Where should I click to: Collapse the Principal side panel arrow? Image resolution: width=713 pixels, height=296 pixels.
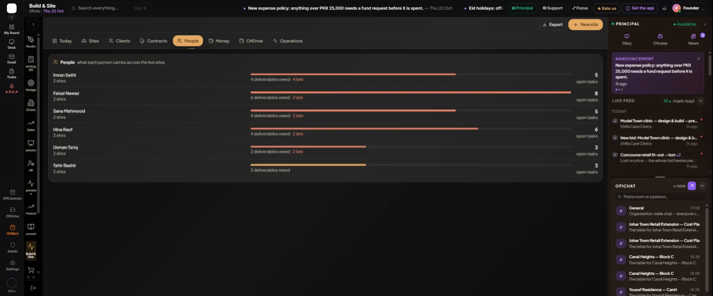coord(705,24)
